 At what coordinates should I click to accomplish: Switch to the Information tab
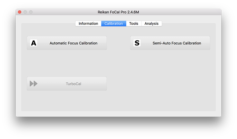pyautogui.click(x=88, y=24)
